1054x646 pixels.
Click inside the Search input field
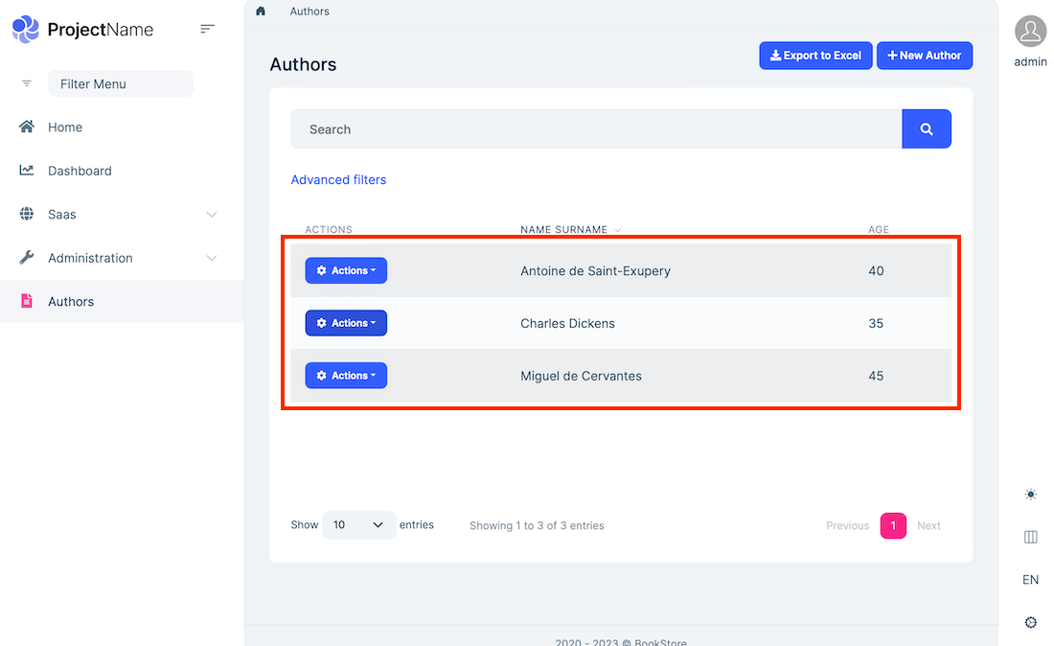(x=575, y=128)
